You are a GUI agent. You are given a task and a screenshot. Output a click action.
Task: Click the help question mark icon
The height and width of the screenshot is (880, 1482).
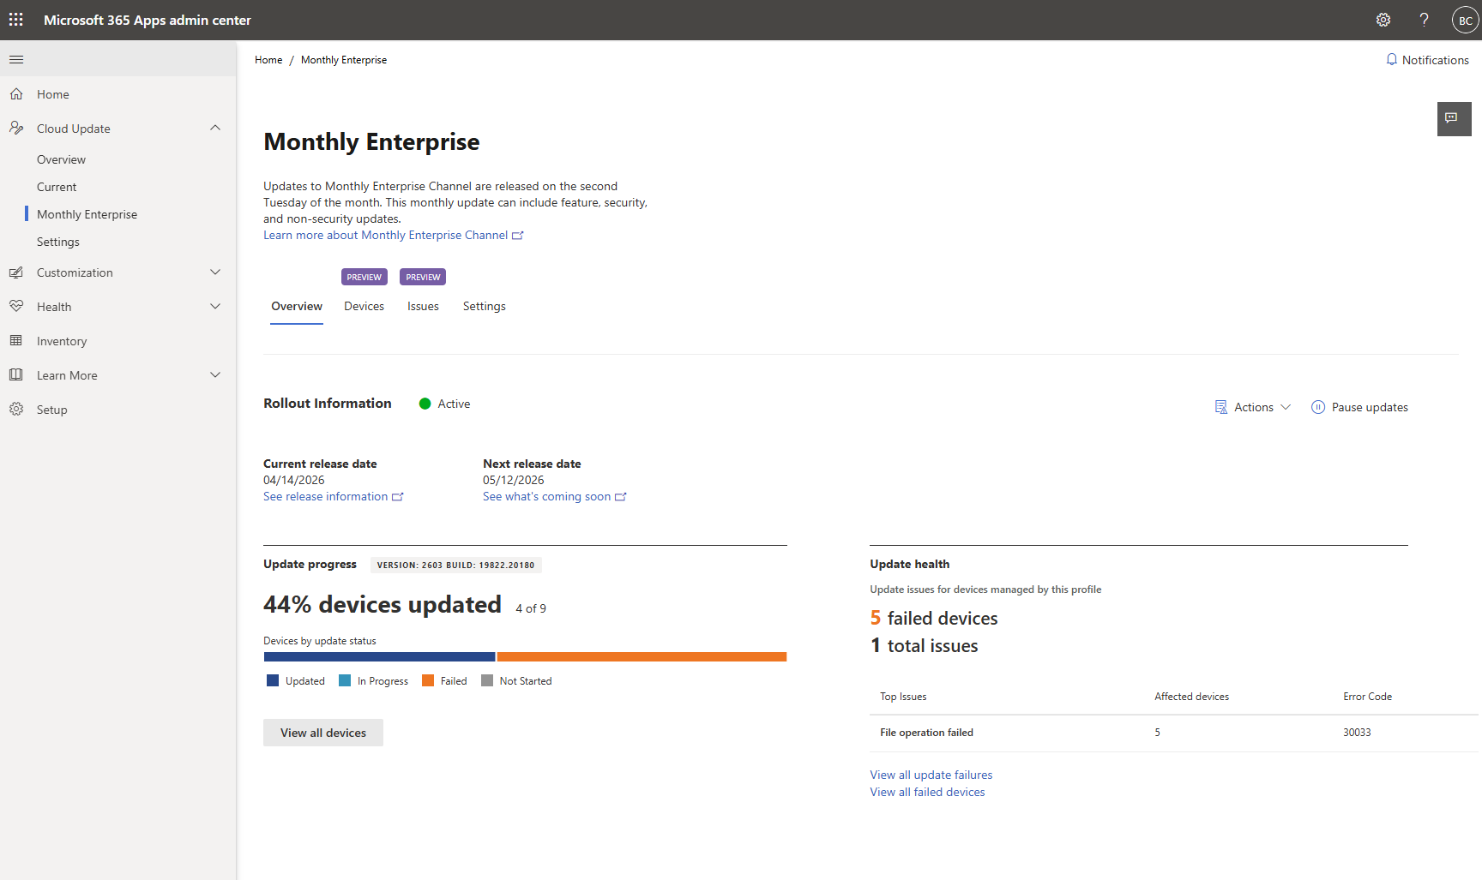(x=1424, y=20)
